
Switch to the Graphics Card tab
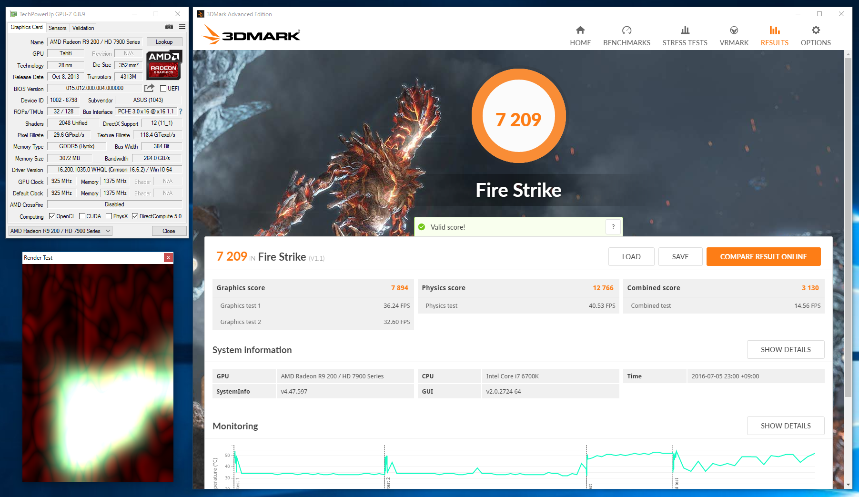coord(27,27)
